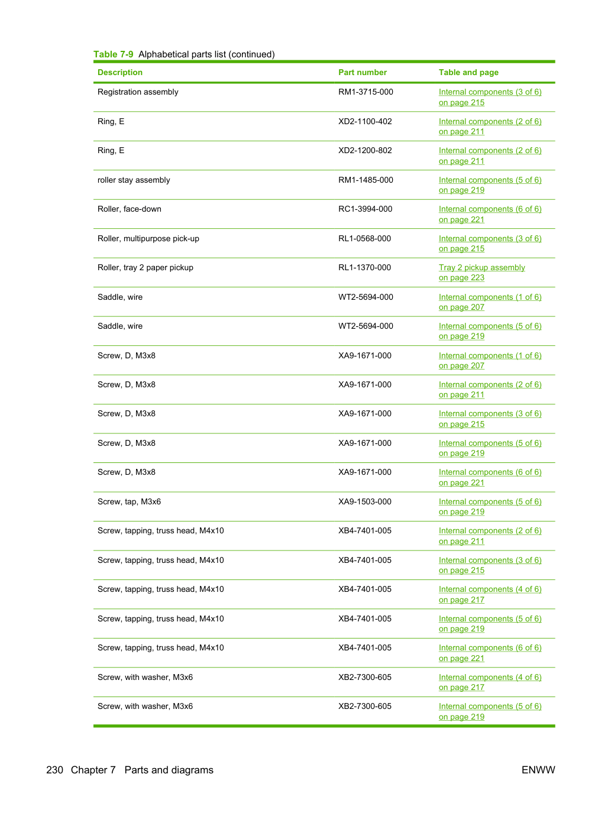Viewport: 611px width, 813px height.
Task: Open Tray 2 pickup assembly page 223 link
Action: 481,273
